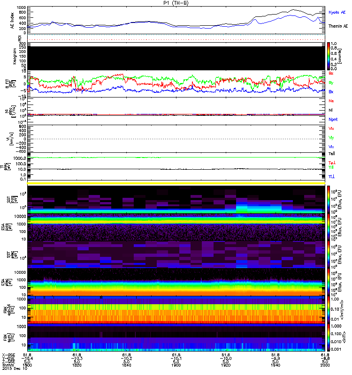Screen dimensions: 352x375
Task: Click the 1840 time tick label
Action: 126,365
